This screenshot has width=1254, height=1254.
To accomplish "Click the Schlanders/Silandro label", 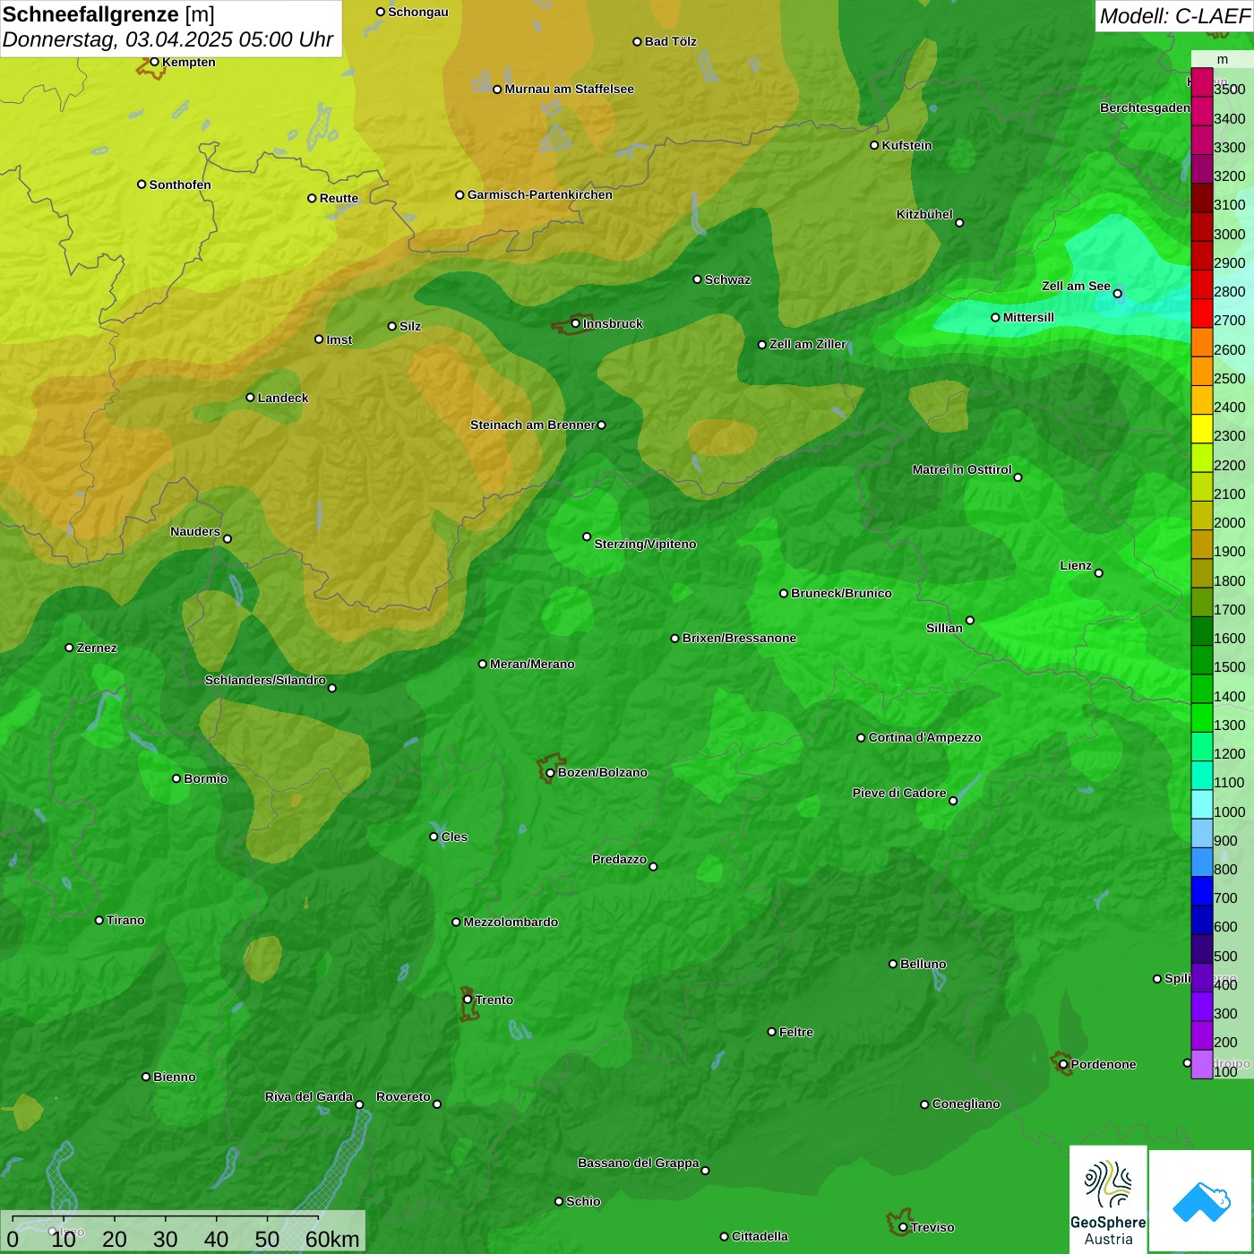I will point(265,680).
